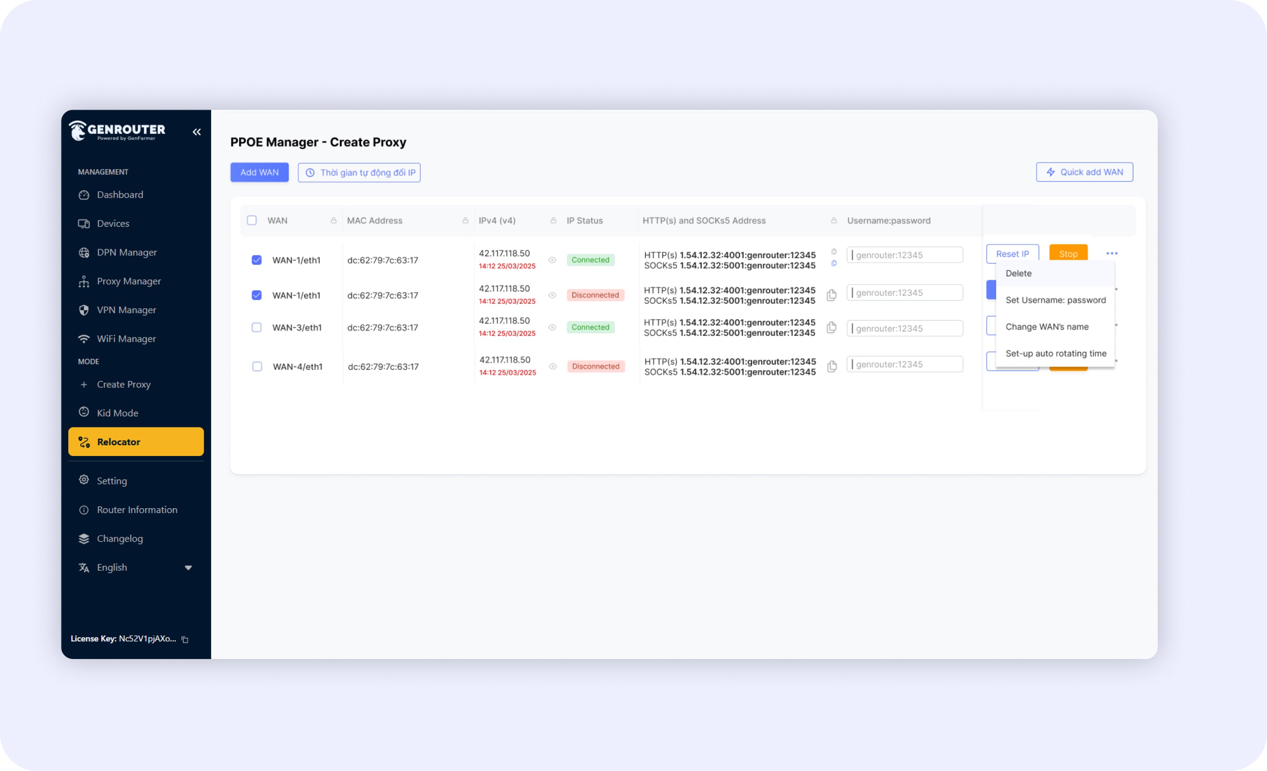Image resolution: width=1267 pixels, height=771 pixels.
Task: Tick the WAN-3/eth1 row checkbox
Action: (257, 327)
